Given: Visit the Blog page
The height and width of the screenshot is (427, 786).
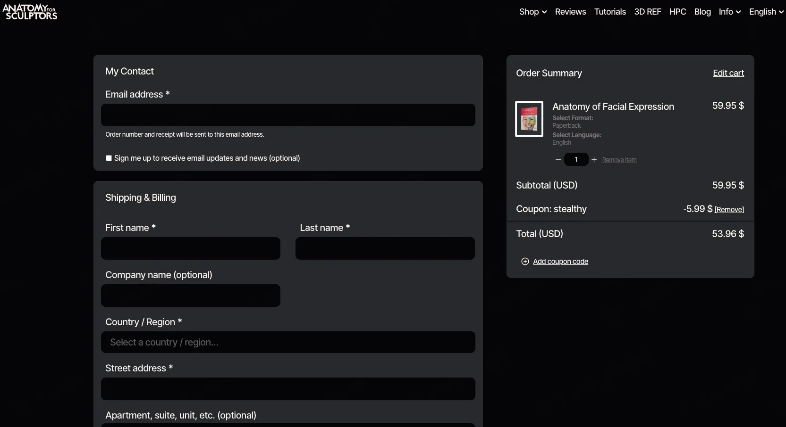Looking at the screenshot, I should point(702,12).
